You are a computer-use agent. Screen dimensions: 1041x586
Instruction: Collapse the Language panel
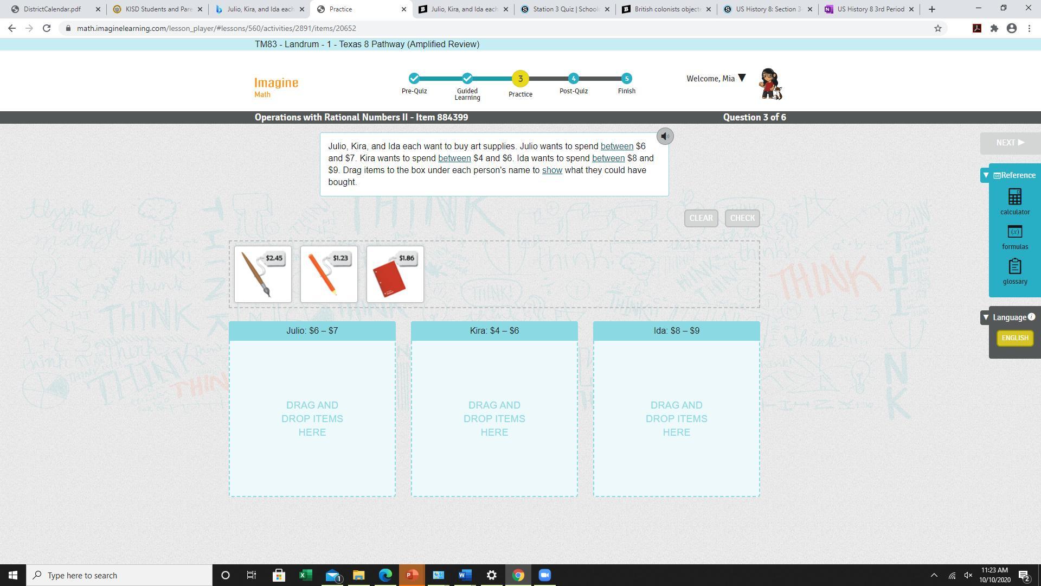point(986,317)
